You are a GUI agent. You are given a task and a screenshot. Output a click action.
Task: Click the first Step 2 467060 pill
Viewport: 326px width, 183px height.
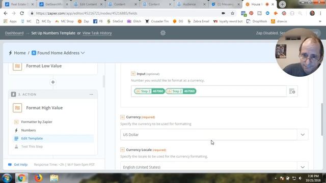coord(149,91)
